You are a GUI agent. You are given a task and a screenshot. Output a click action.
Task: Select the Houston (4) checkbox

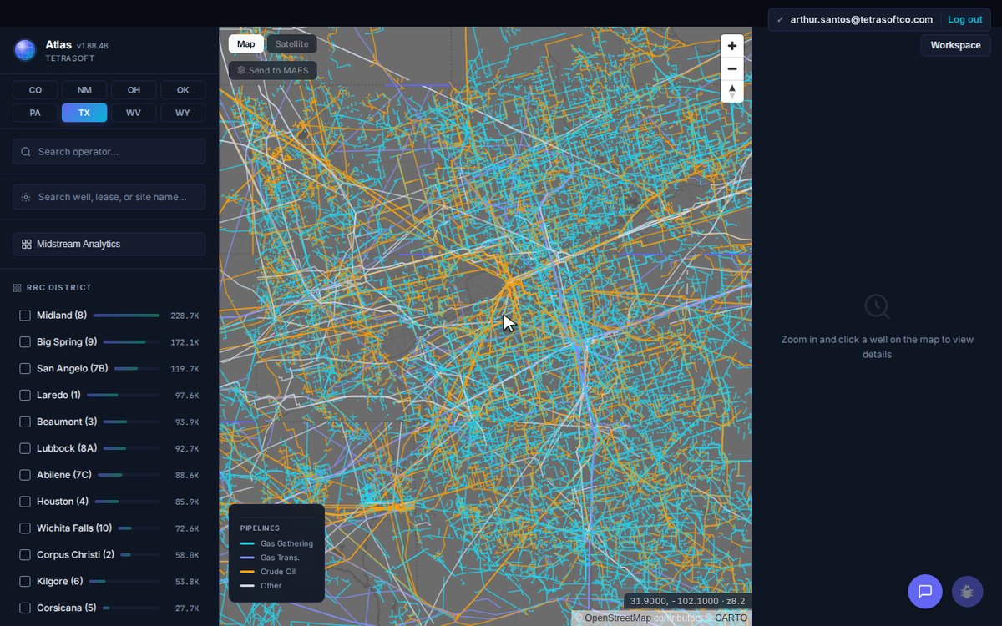click(25, 502)
